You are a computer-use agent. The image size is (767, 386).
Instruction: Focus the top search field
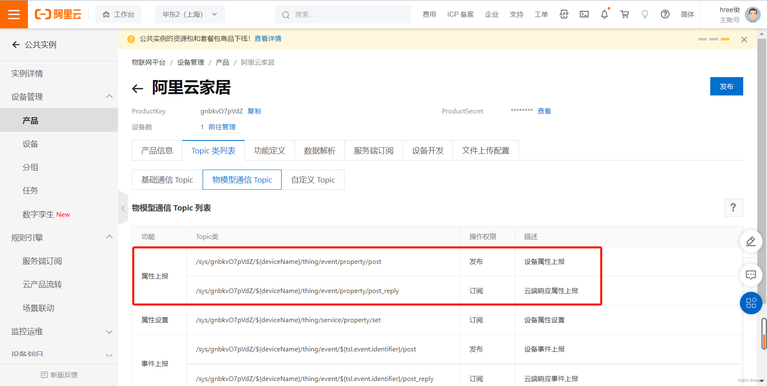[342, 15]
